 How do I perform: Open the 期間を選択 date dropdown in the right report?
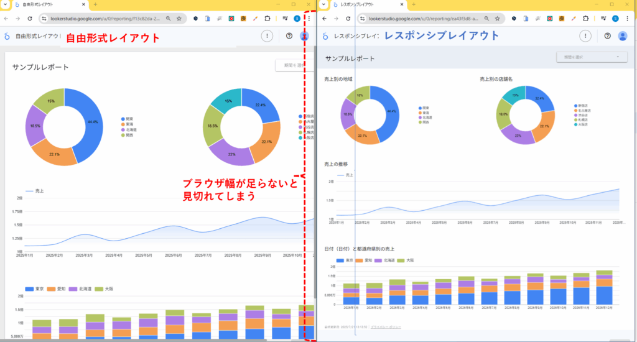tap(592, 57)
